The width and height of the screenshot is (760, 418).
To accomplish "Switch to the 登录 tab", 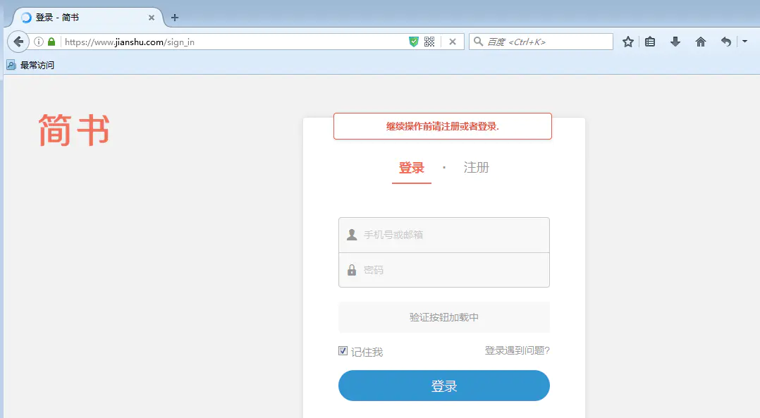I will coord(412,168).
